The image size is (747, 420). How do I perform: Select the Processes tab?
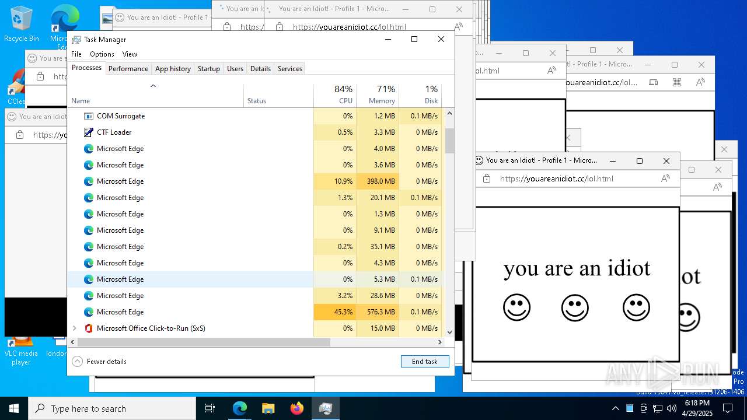point(86,68)
